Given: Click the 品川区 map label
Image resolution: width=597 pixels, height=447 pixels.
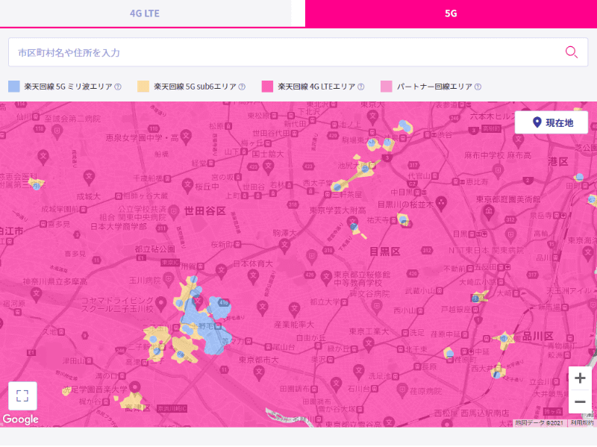Looking at the screenshot, I should coord(537,336).
